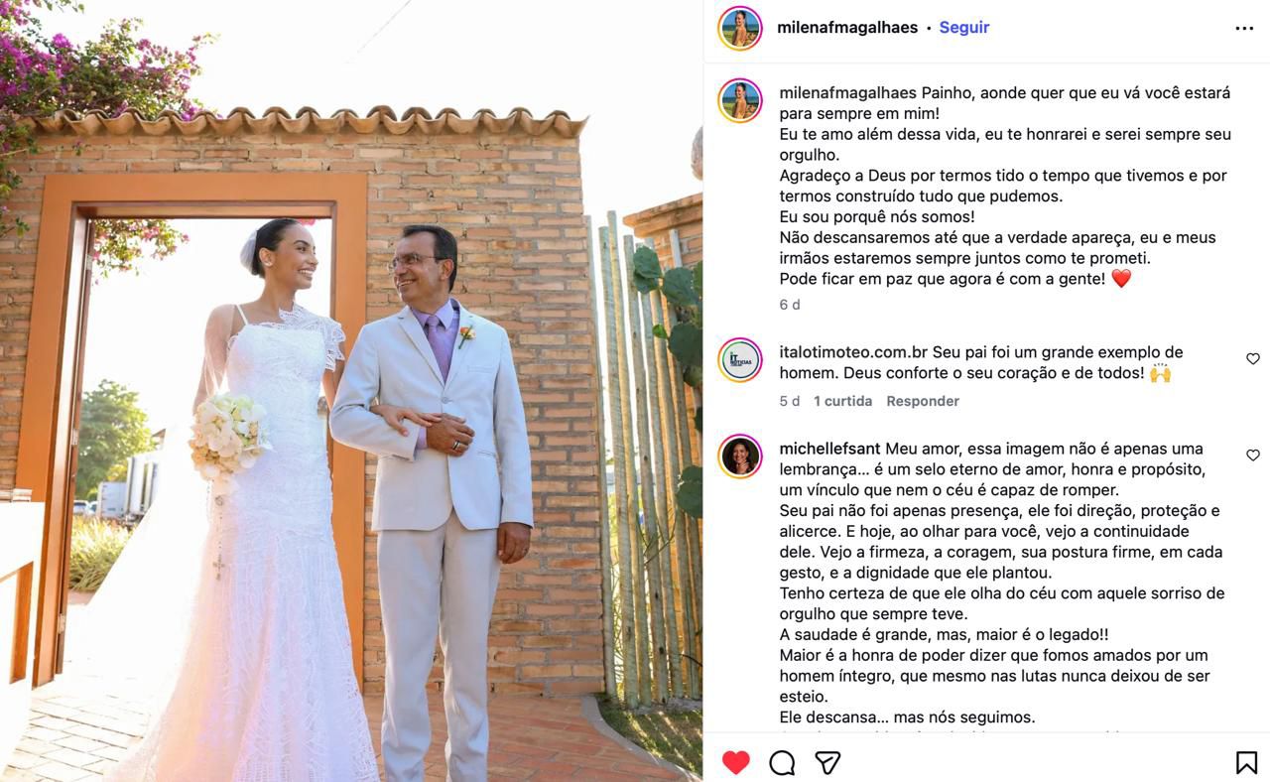This screenshot has height=782, width=1270.
Task: Save the post with bookmark icon
Action: [1246, 762]
